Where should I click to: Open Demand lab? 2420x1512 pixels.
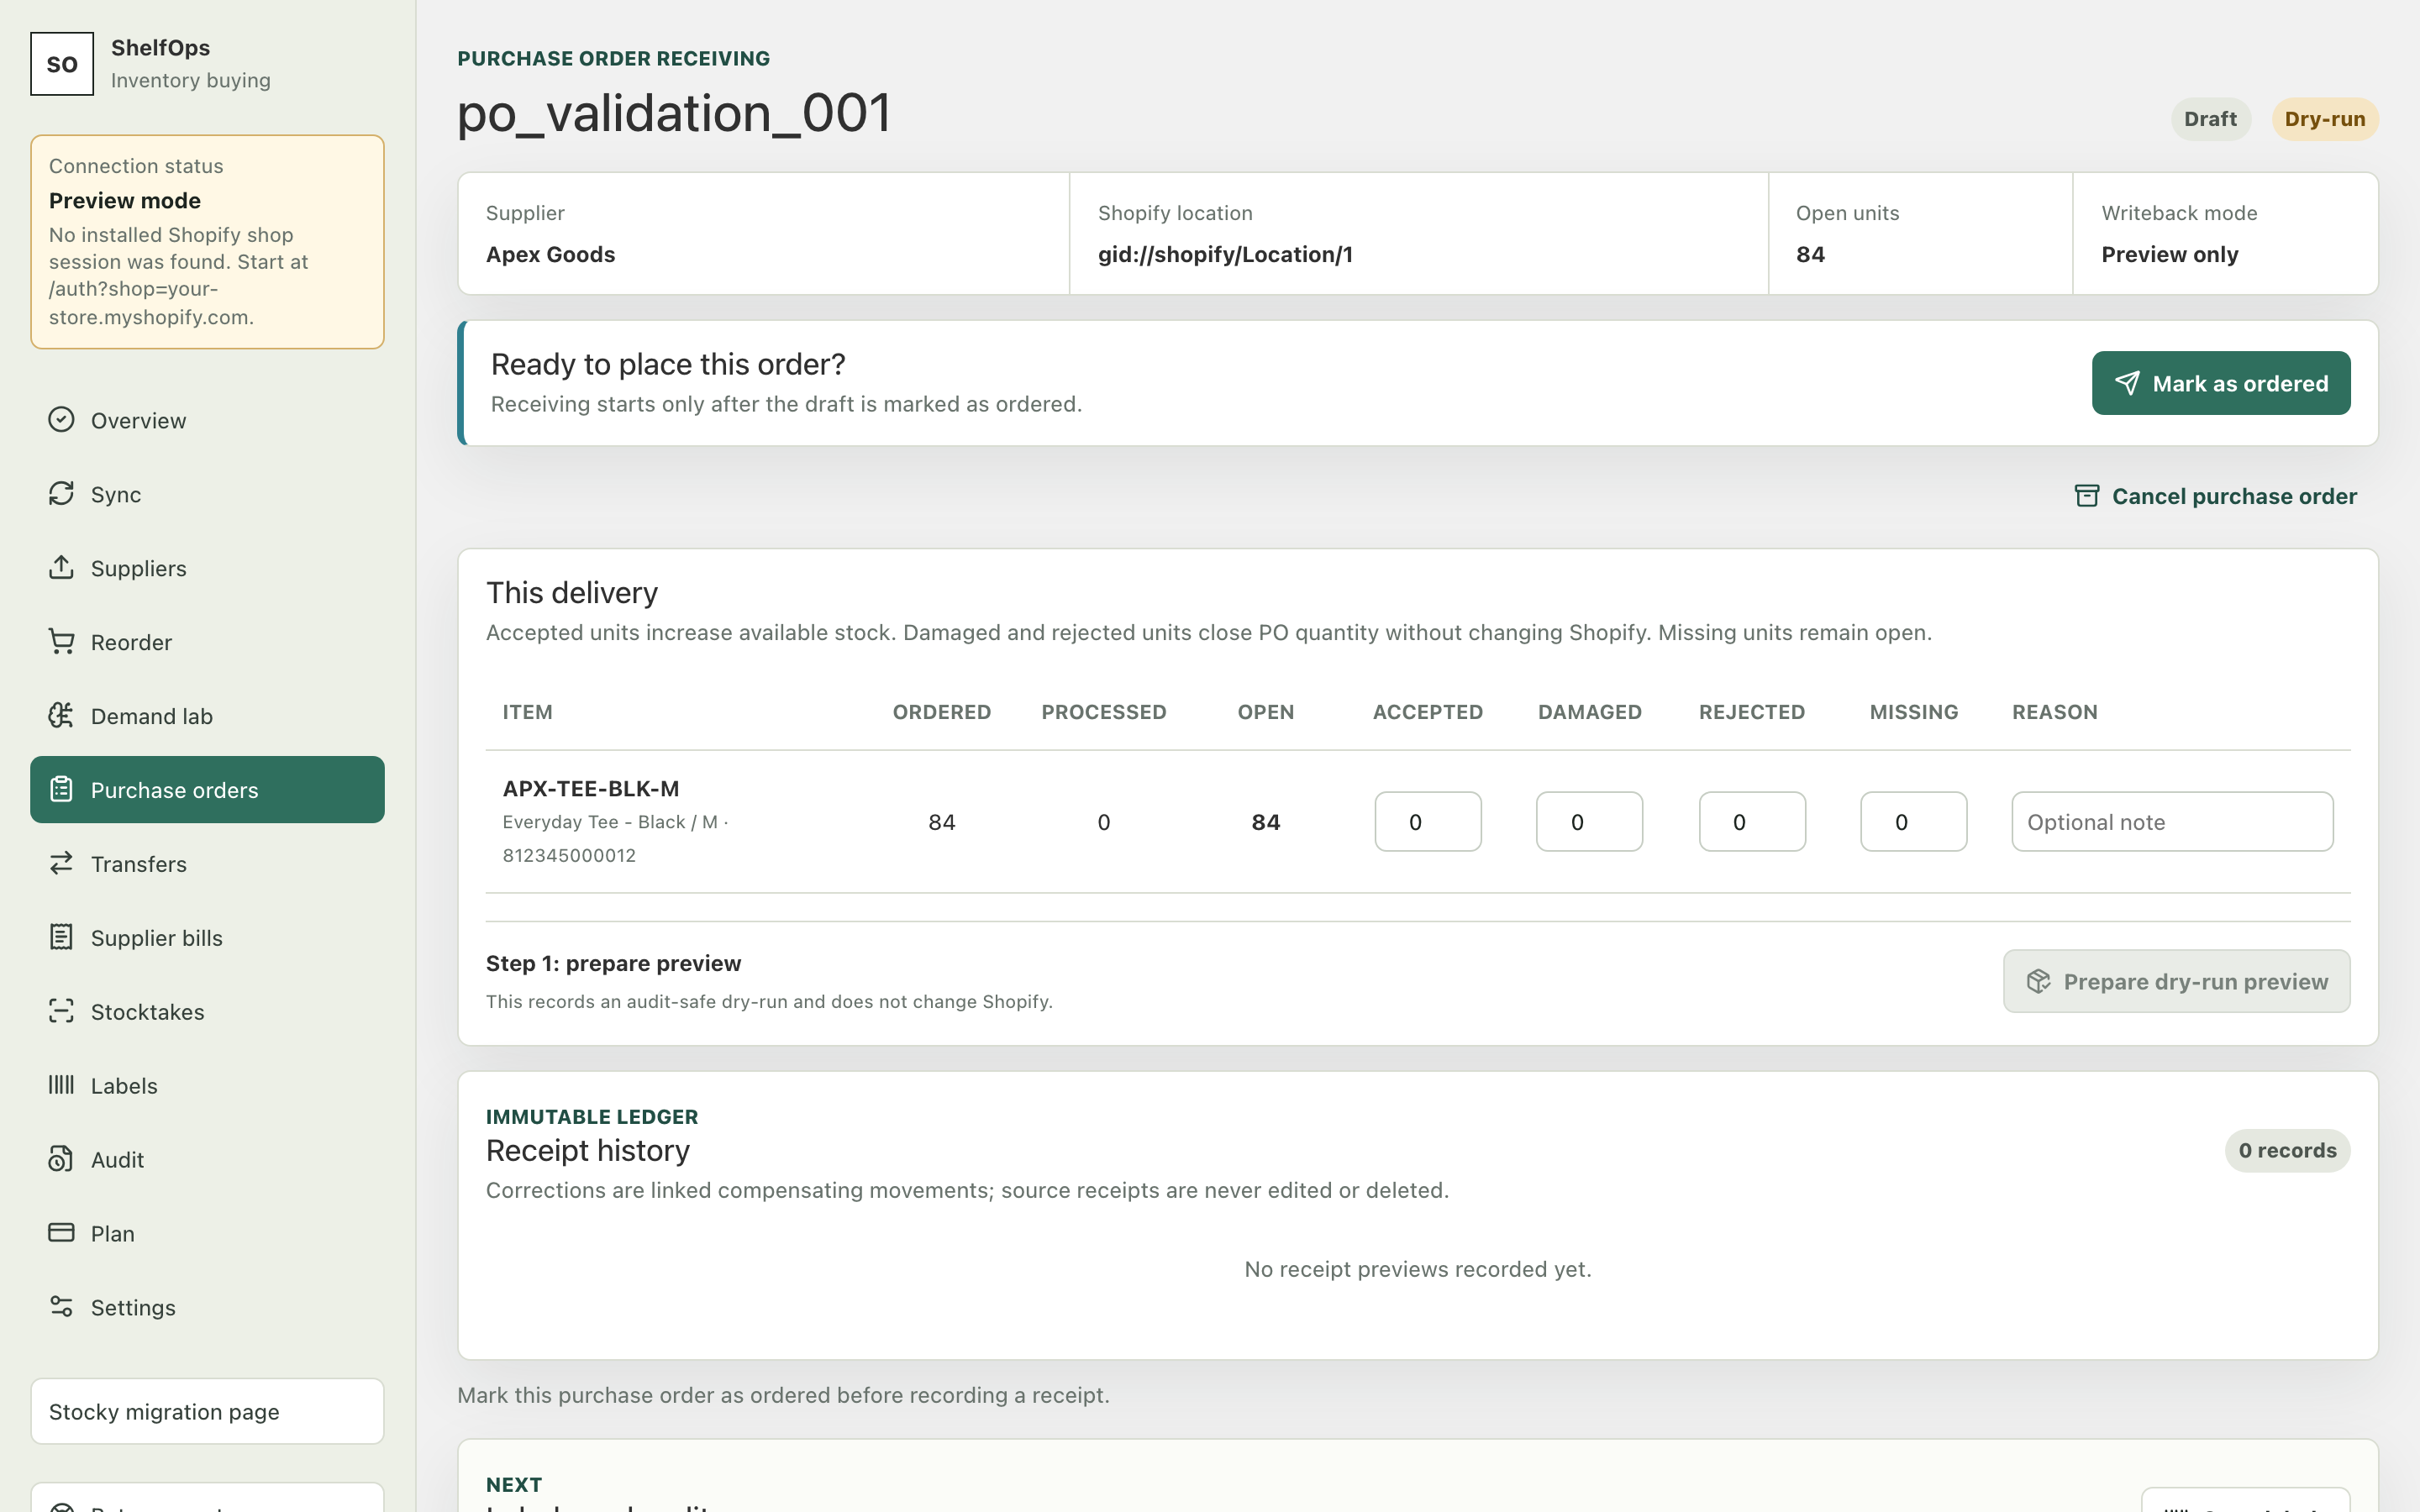[x=207, y=716]
